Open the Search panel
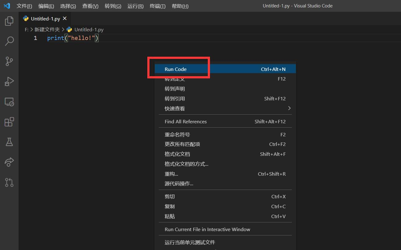 coord(9,41)
